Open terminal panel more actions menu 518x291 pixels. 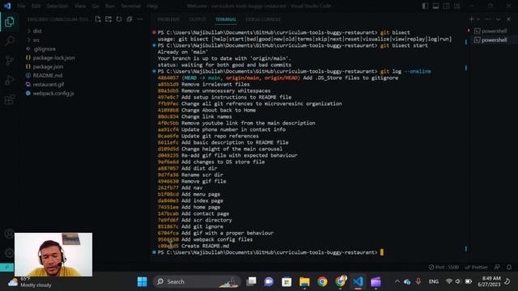[x=487, y=19]
